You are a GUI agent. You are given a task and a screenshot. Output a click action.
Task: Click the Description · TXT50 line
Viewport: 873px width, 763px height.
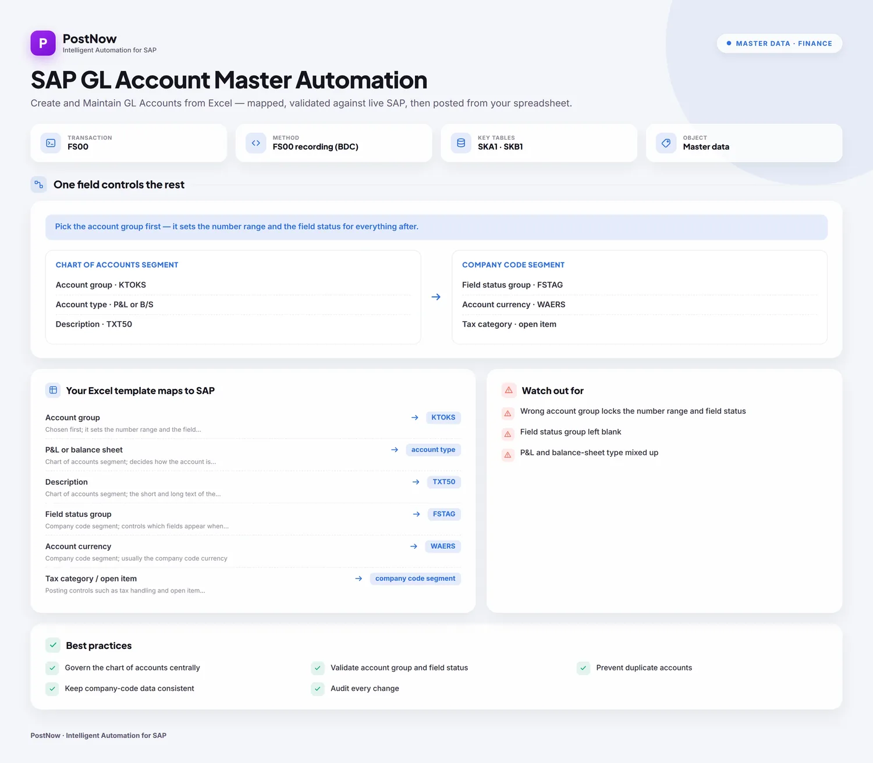pyautogui.click(x=94, y=324)
